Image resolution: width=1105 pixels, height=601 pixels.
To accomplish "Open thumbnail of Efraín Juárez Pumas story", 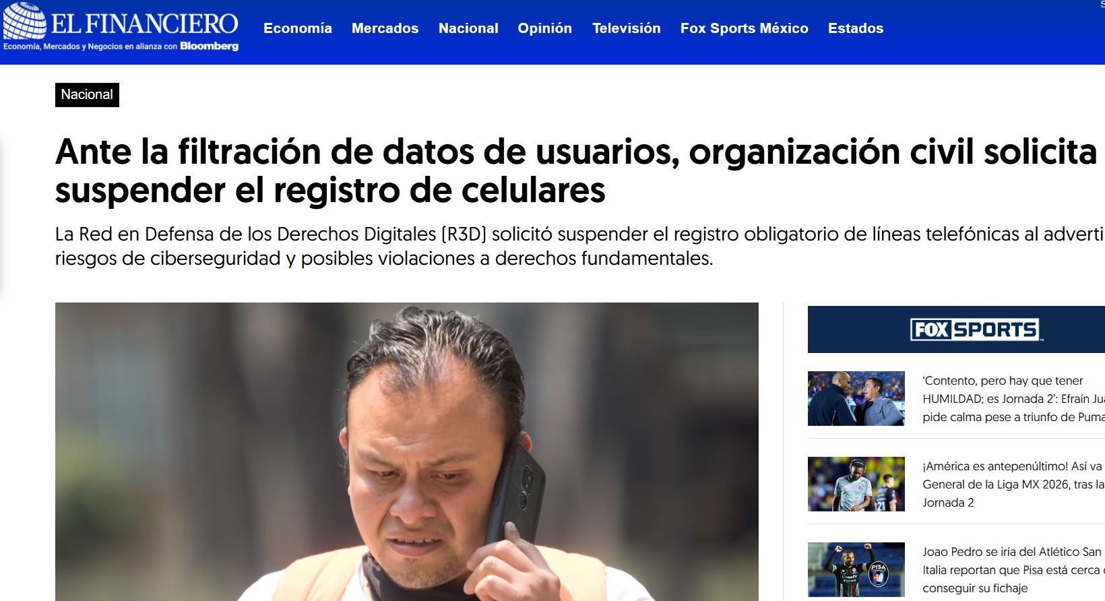I will [856, 398].
